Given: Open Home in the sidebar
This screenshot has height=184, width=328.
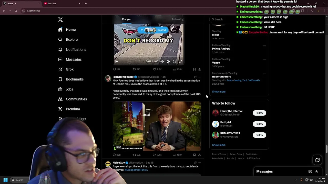Looking at the screenshot, I should click(67, 30).
